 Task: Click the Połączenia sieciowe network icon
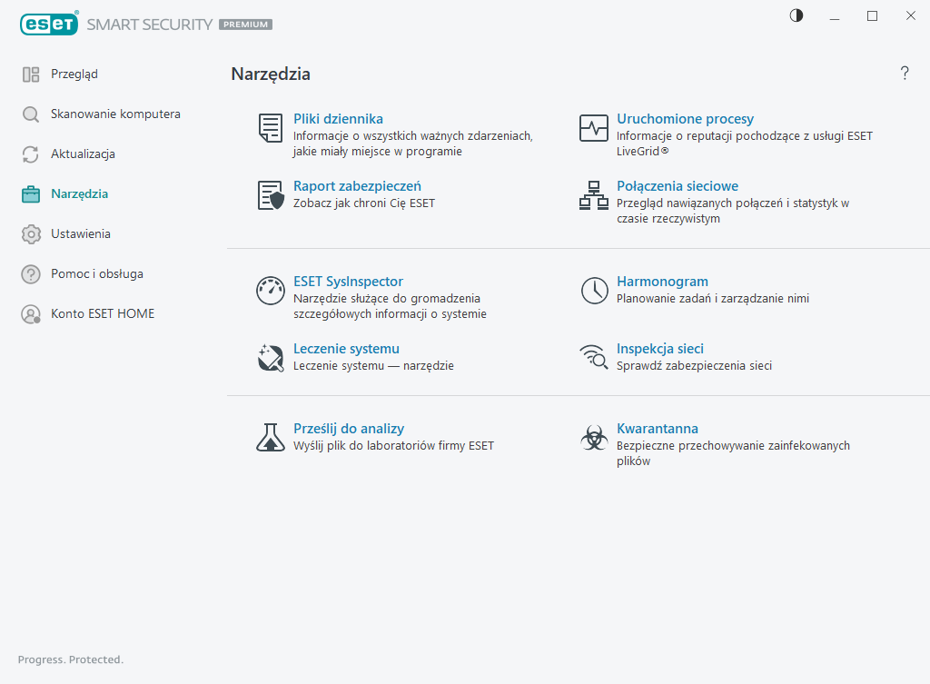point(594,195)
